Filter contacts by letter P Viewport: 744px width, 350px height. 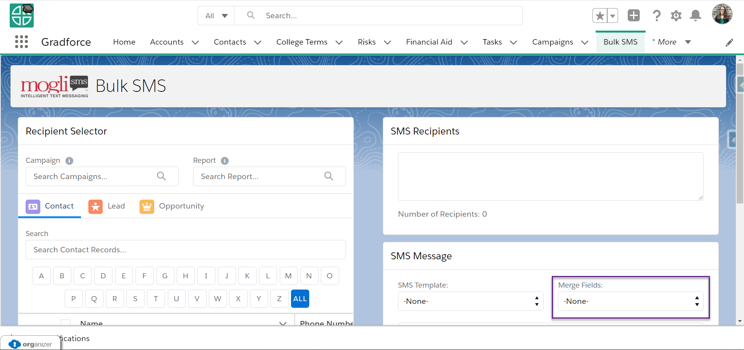click(x=74, y=299)
